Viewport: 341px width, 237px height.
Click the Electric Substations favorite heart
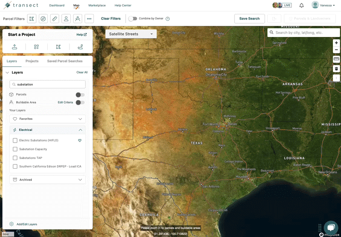[x=80, y=141]
